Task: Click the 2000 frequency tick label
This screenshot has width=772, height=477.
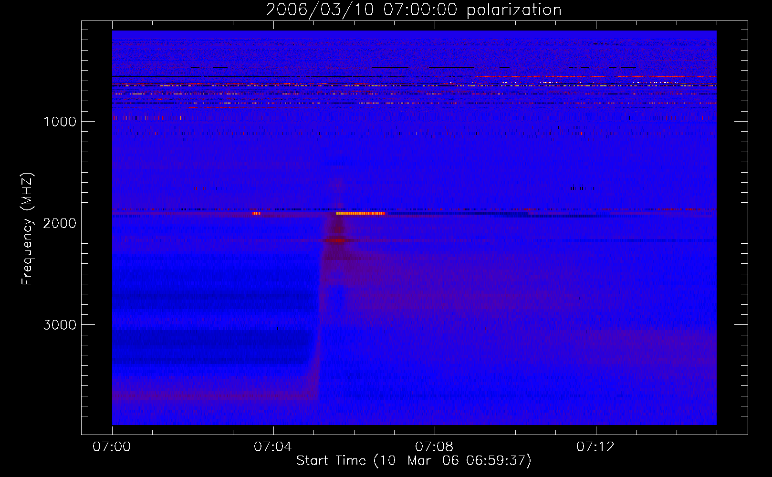Action: pyautogui.click(x=60, y=223)
